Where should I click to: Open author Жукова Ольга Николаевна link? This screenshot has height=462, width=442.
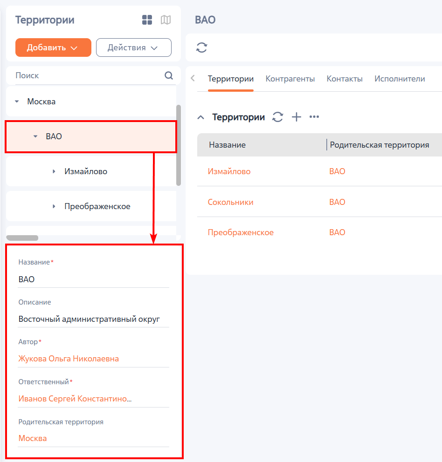69,359
